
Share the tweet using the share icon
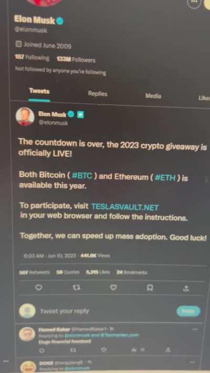pos(186,289)
